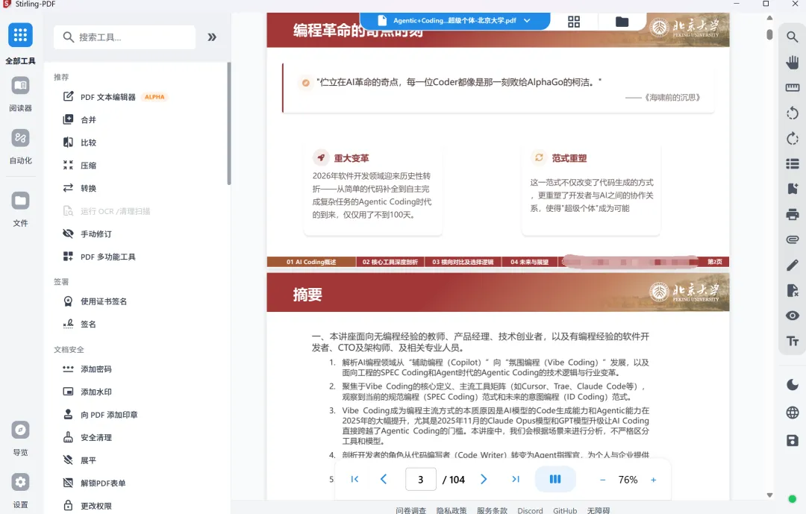This screenshot has height=514, width=806.
Task: Open the 文件 file manager
Action: click(x=21, y=201)
